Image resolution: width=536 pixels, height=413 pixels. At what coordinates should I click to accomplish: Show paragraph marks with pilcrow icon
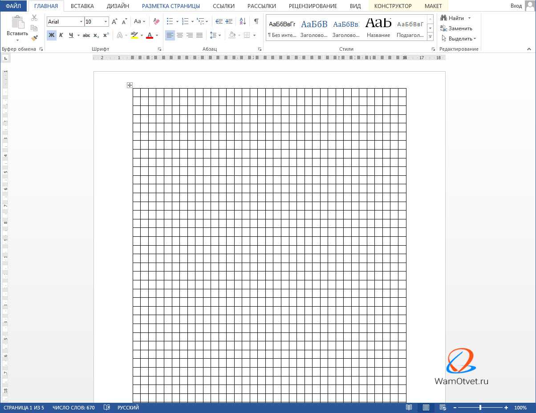click(256, 21)
